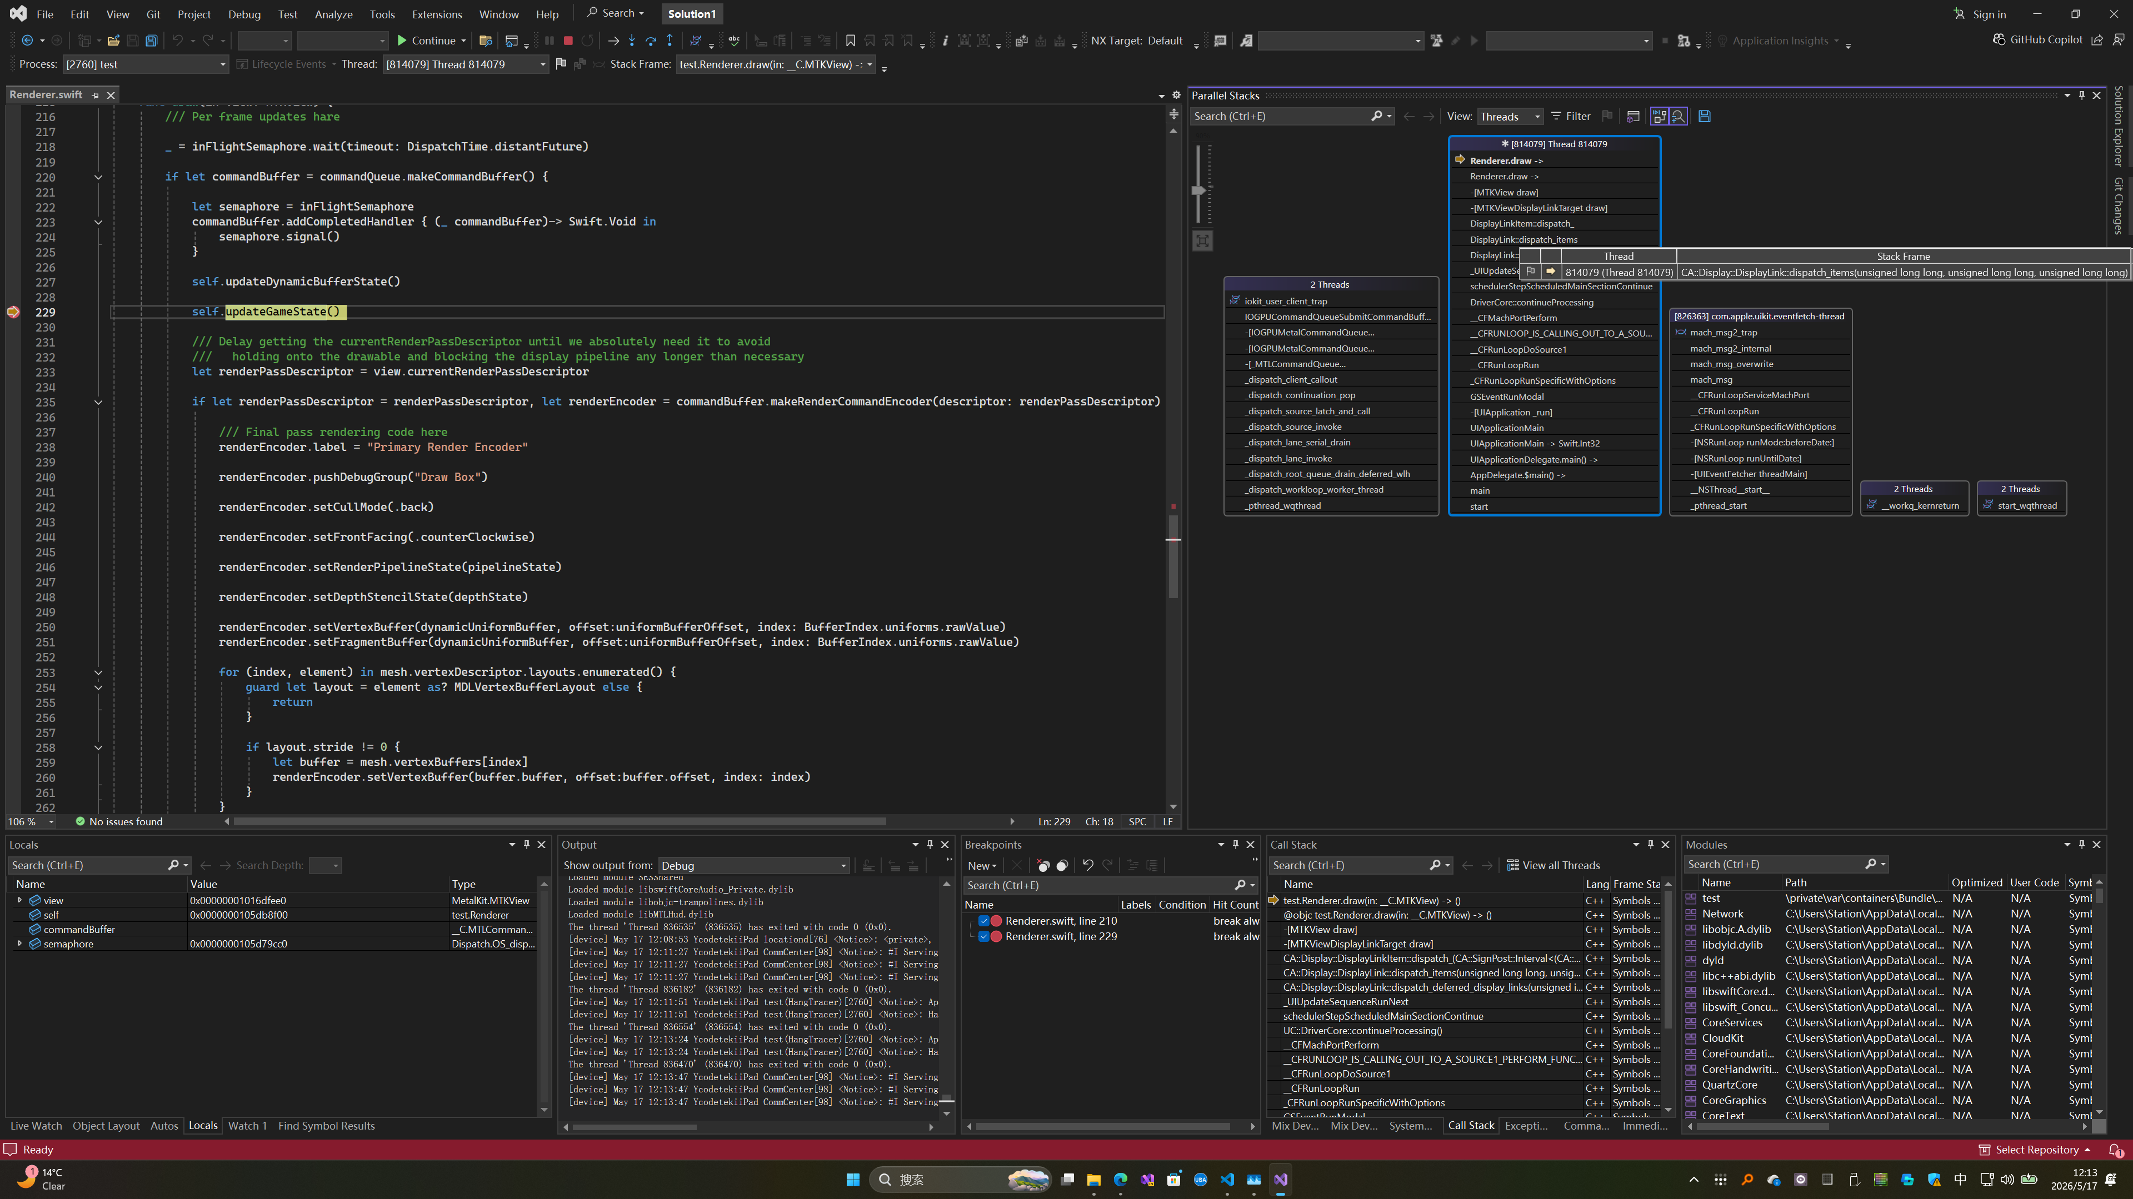Click enable or disable all breakpoints icon
The width and height of the screenshot is (2133, 1199).
[x=1062, y=866]
